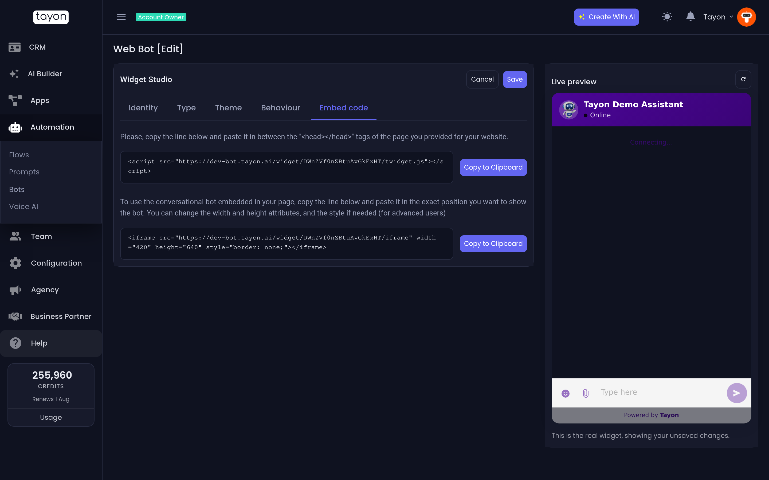The image size is (769, 480).
Task: Click the Online status text
Action: coord(600,115)
